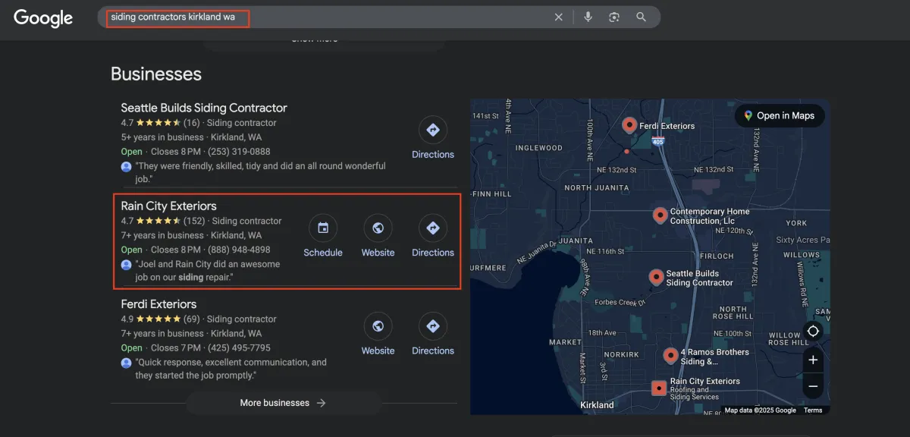Zoom in on the map
910x437 pixels.
pos(813,360)
